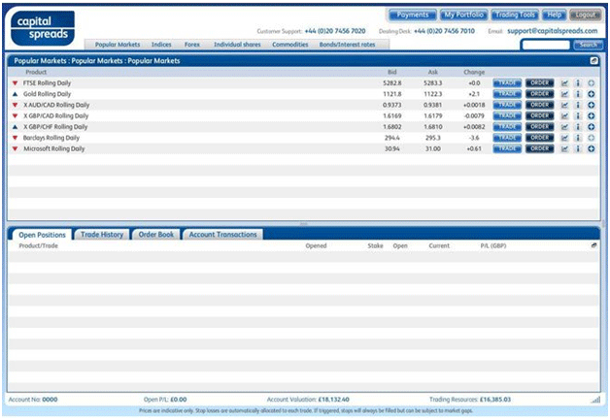This screenshot has width=610, height=420.
Task: Trade Gold Rolling Daily
Action: [507, 94]
